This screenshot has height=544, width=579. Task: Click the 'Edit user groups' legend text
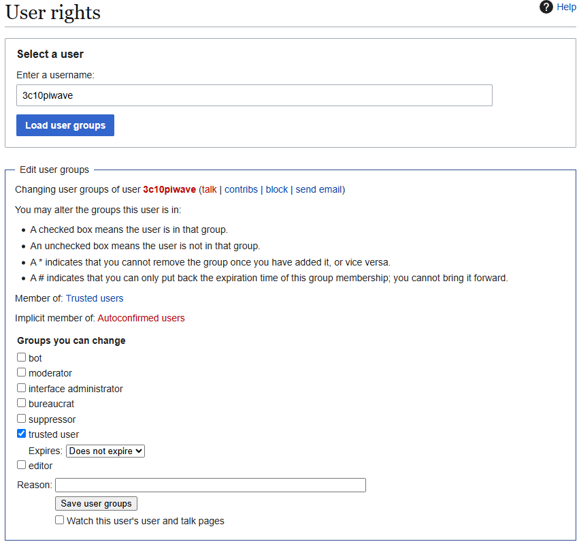tap(54, 170)
